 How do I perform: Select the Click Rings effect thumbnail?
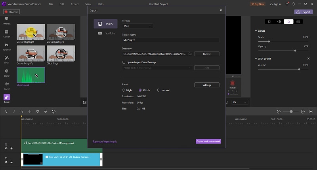[x=61, y=53]
